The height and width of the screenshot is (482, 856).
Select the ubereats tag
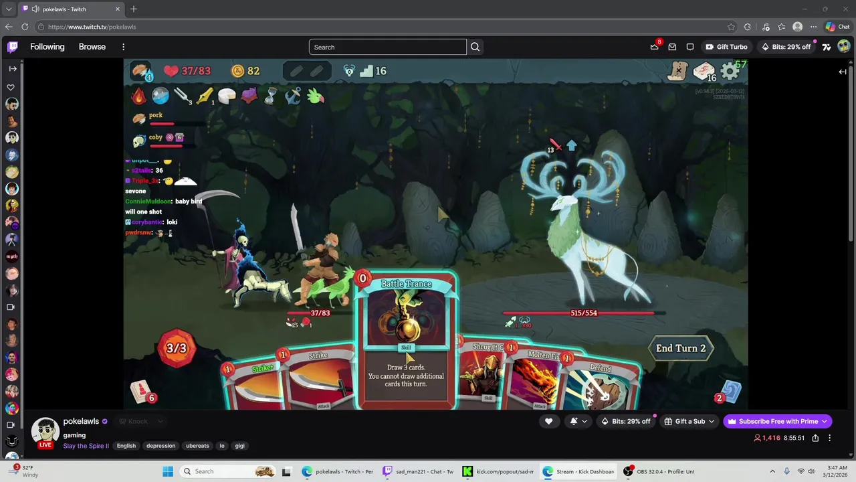197,446
